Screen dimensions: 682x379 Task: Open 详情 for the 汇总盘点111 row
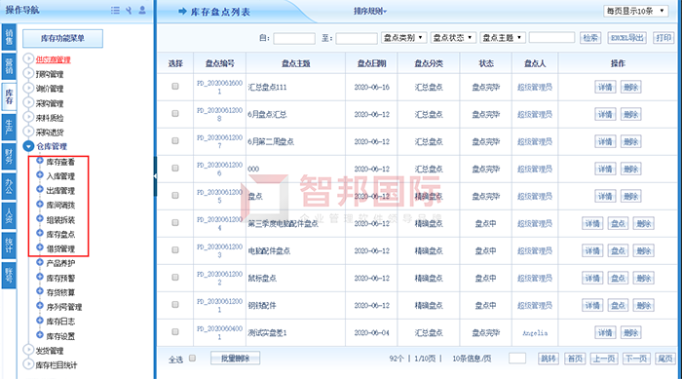[605, 87]
